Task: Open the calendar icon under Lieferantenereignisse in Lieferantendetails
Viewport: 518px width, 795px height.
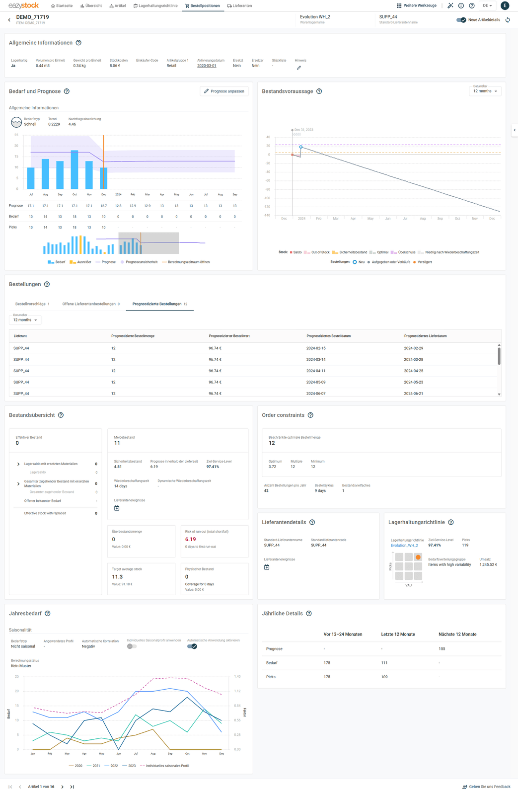Action: [267, 567]
